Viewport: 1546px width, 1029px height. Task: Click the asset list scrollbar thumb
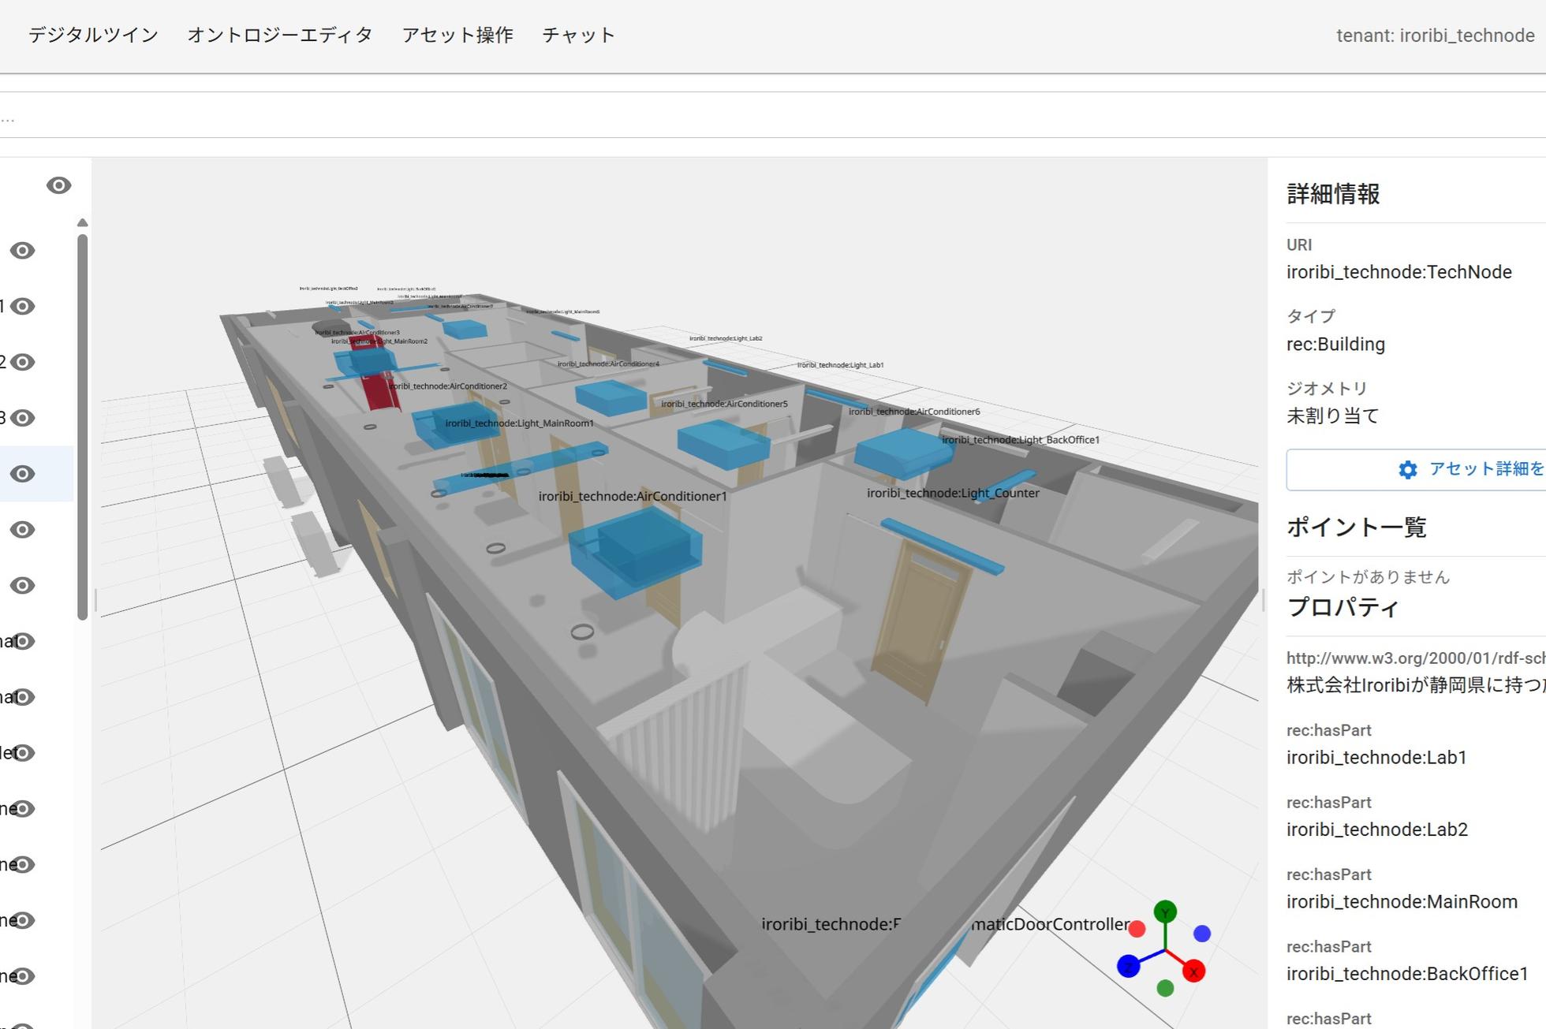pyautogui.click(x=82, y=427)
